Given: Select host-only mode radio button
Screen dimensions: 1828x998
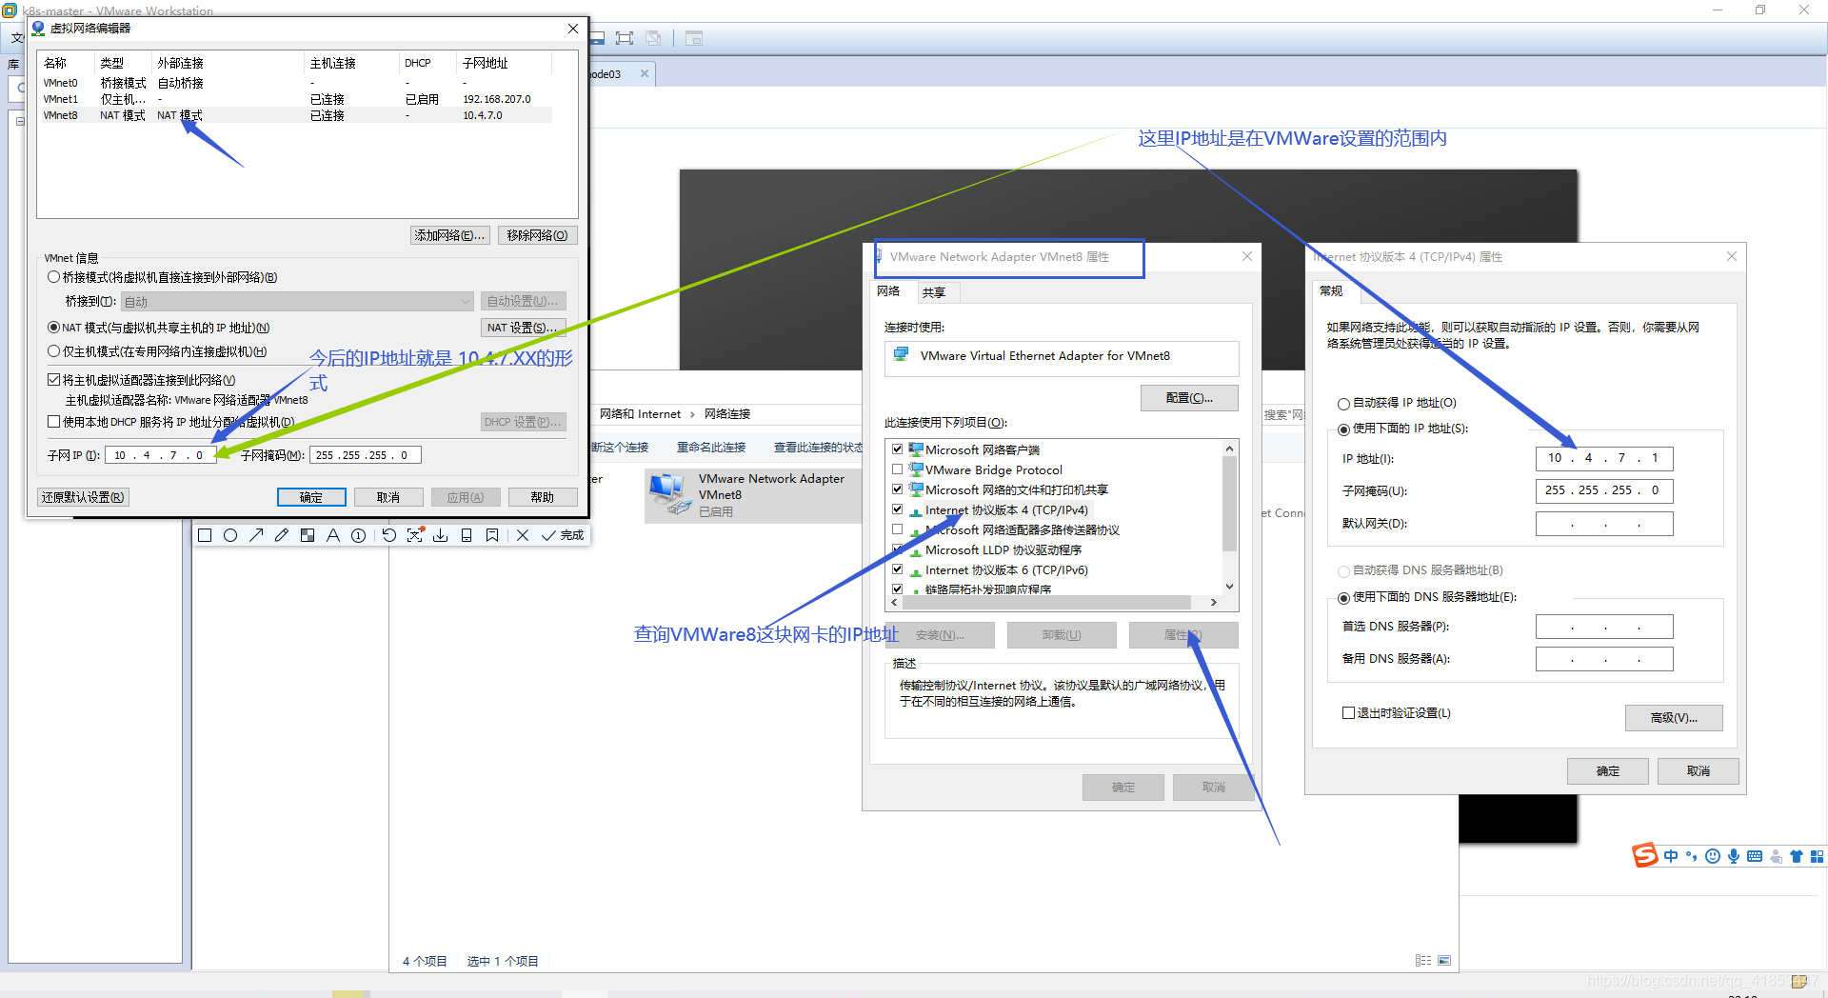Looking at the screenshot, I should [x=54, y=351].
